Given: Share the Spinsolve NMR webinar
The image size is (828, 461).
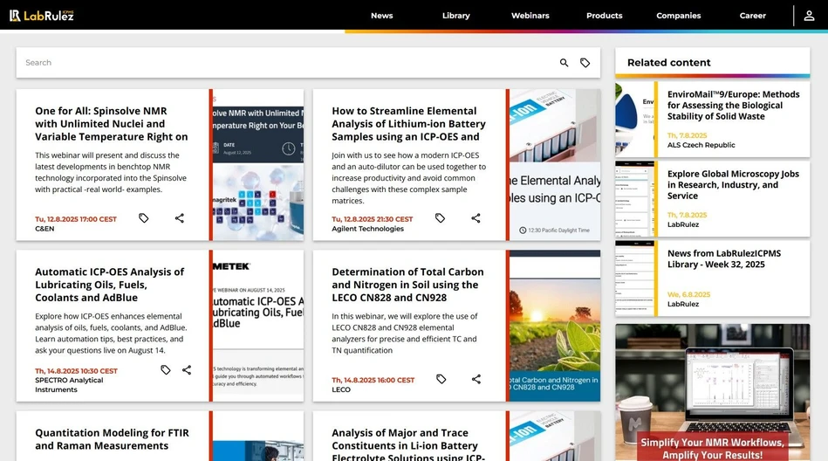Looking at the screenshot, I should pyautogui.click(x=179, y=218).
